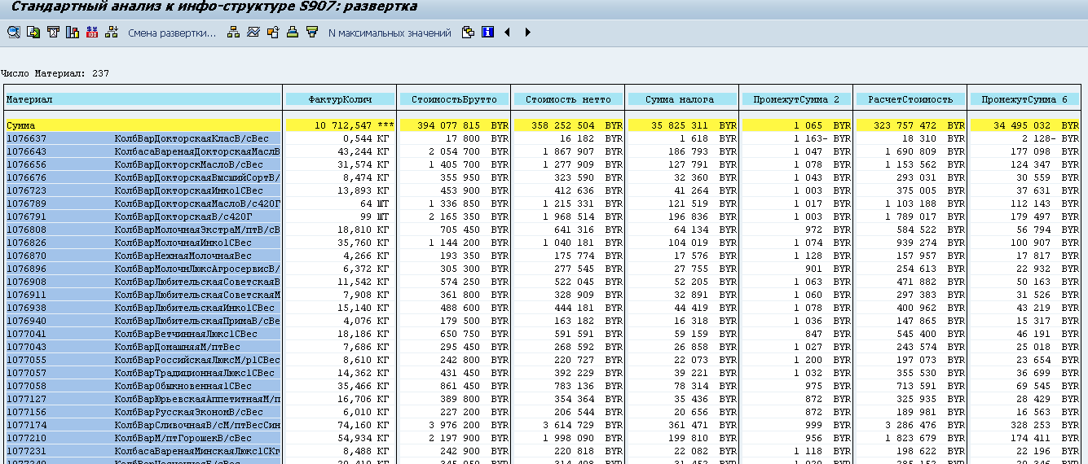The width and height of the screenshot is (1088, 464).
Task: Click the blue information icon
Action: point(487,33)
